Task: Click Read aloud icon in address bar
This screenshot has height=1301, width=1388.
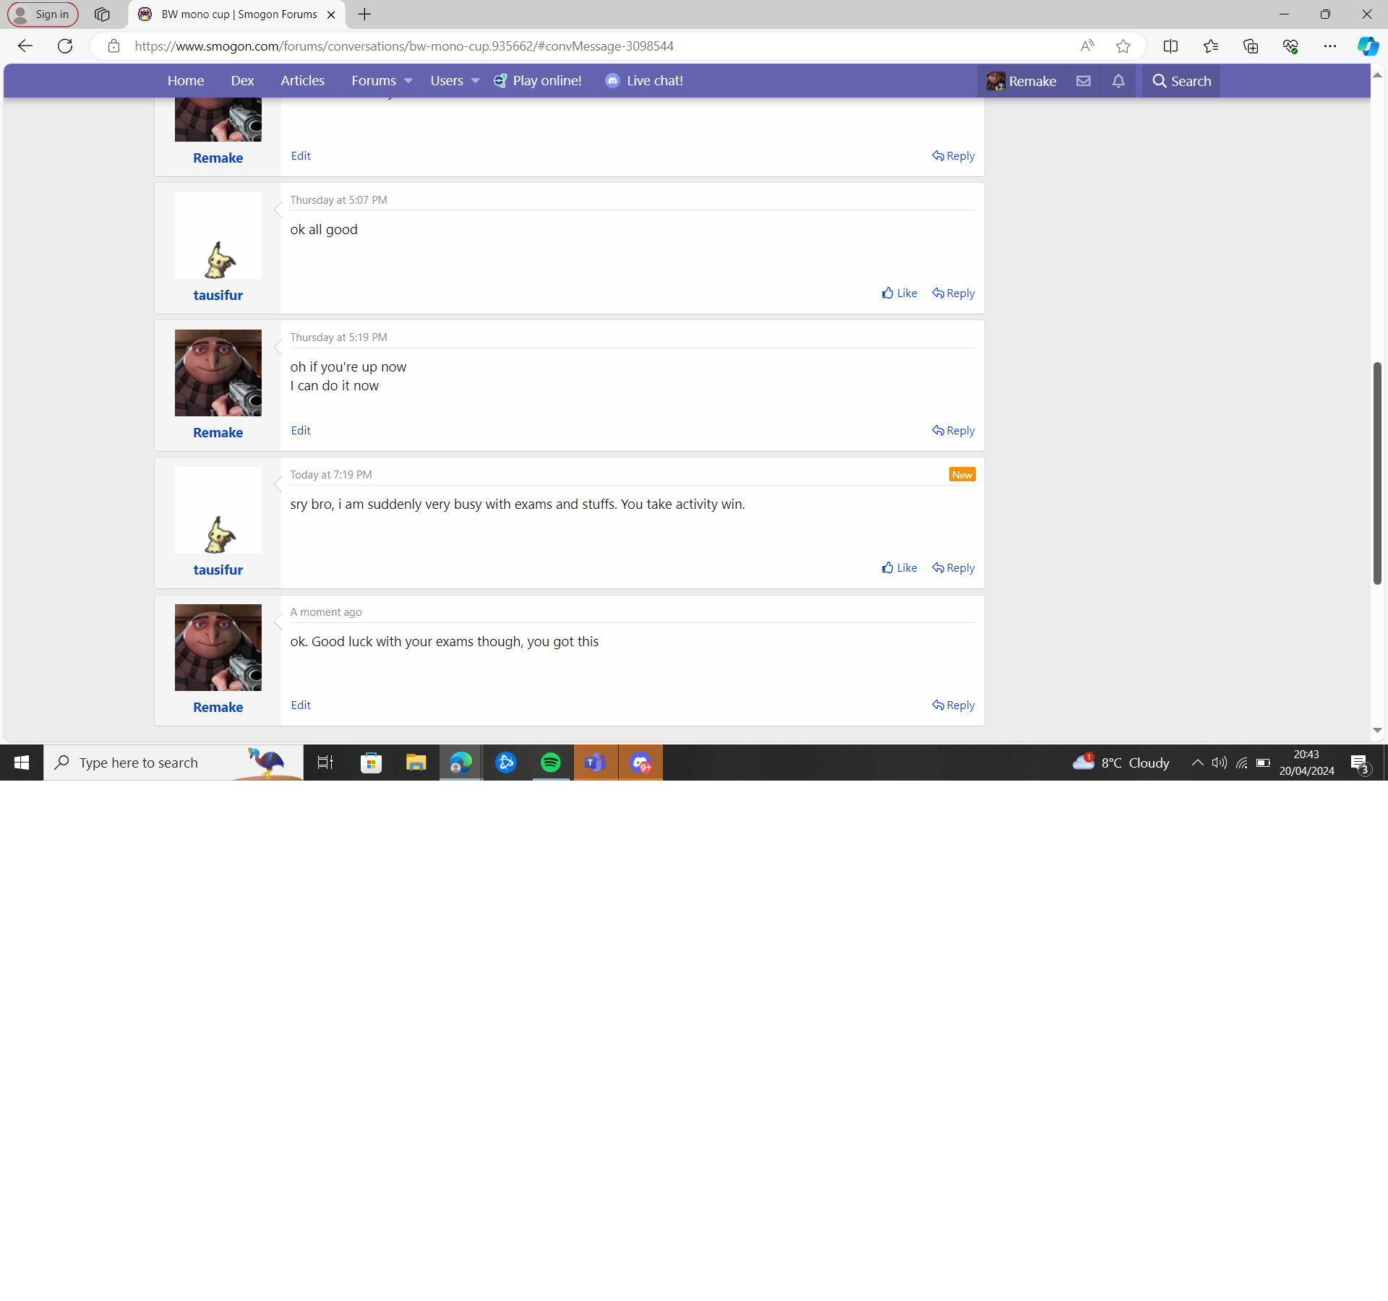Action: (x=1087, y=46)
